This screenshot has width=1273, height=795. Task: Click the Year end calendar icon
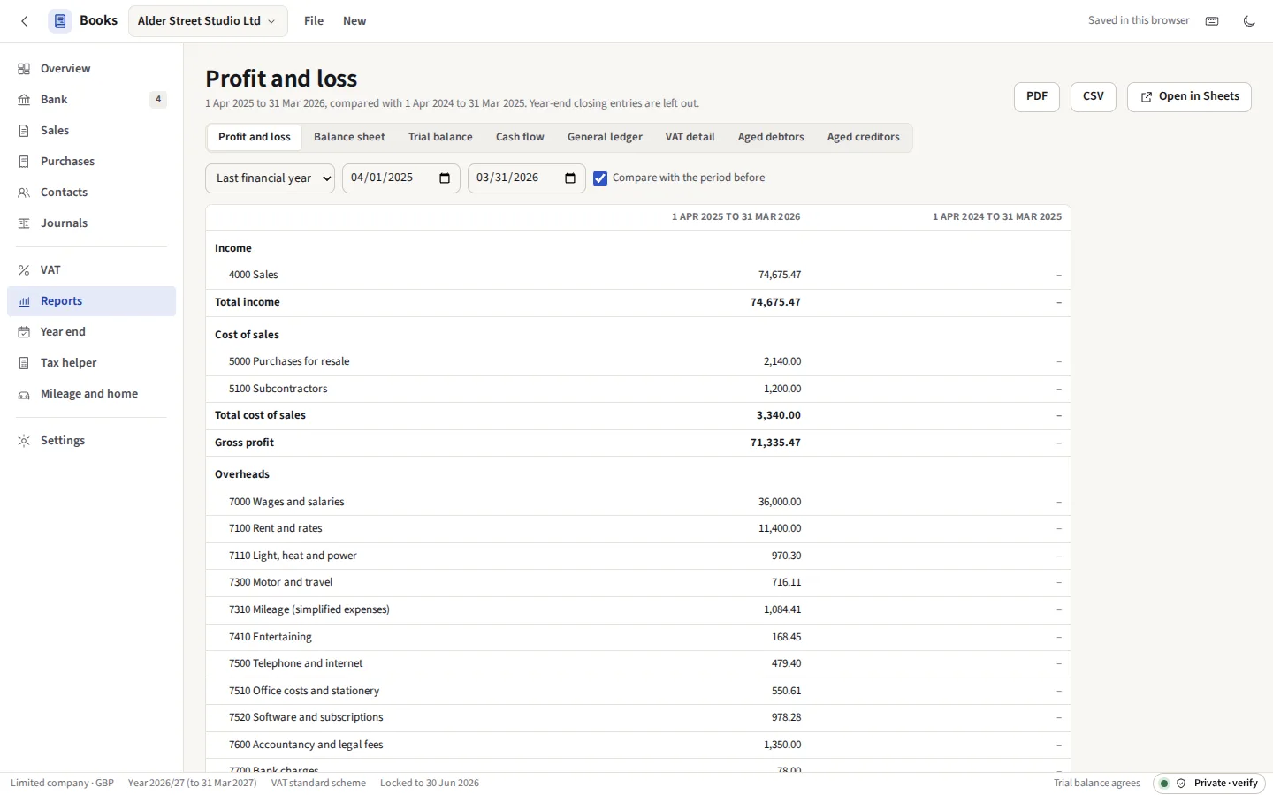24,332
